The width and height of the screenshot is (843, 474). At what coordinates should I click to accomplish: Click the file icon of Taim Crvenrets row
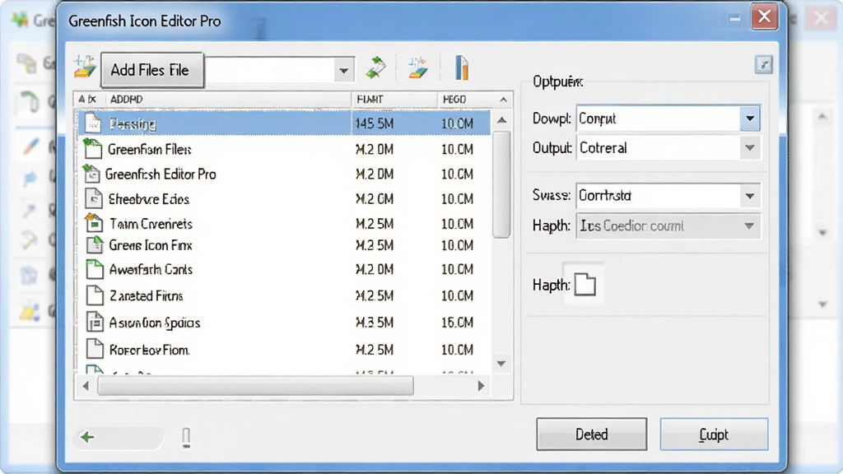(94, 223)
